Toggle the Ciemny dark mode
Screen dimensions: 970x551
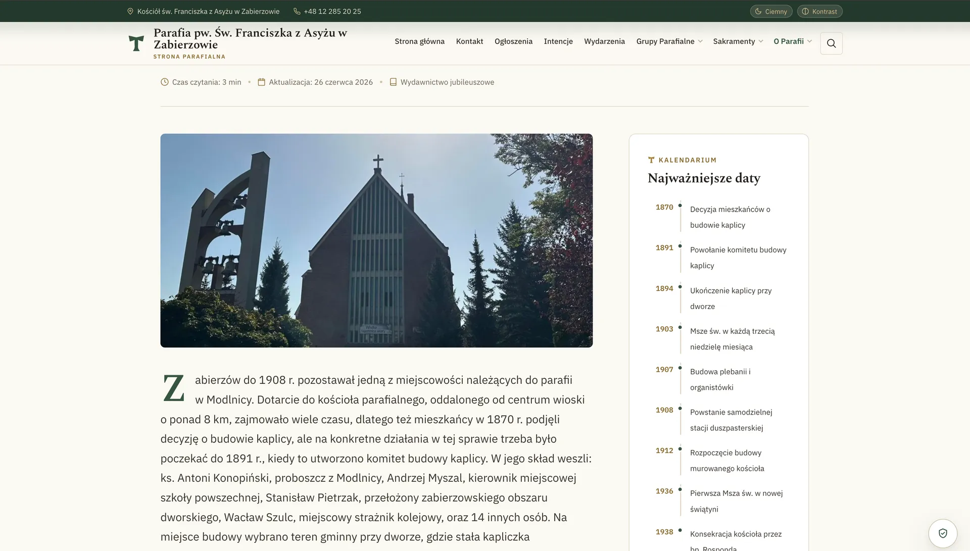(771, 11)
